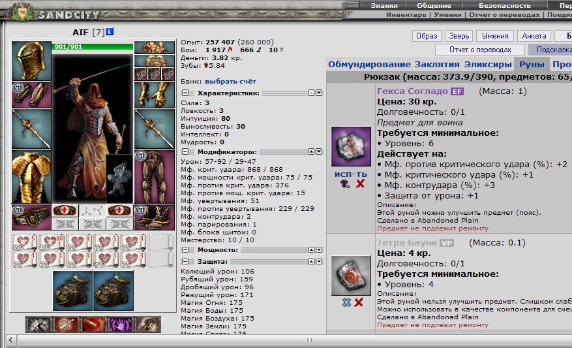Click the green 901/901 health bar
The image size is (572, 348).
tap(93, 47)
